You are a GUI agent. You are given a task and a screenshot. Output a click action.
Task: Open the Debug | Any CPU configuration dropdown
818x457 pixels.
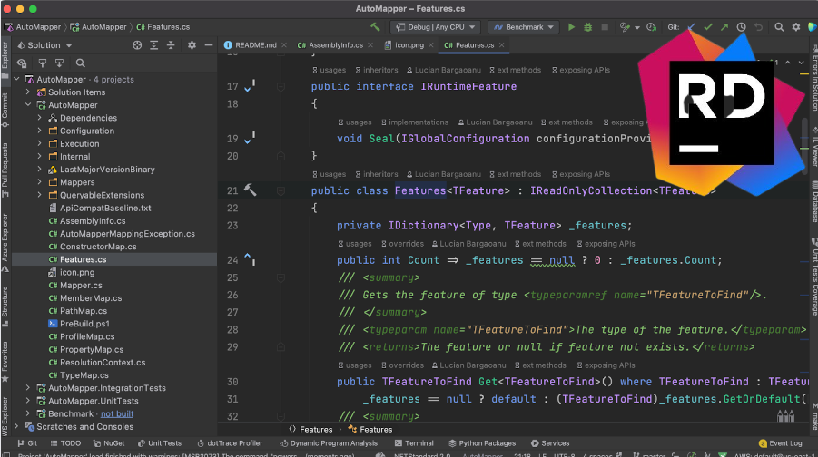coord(435,27)
